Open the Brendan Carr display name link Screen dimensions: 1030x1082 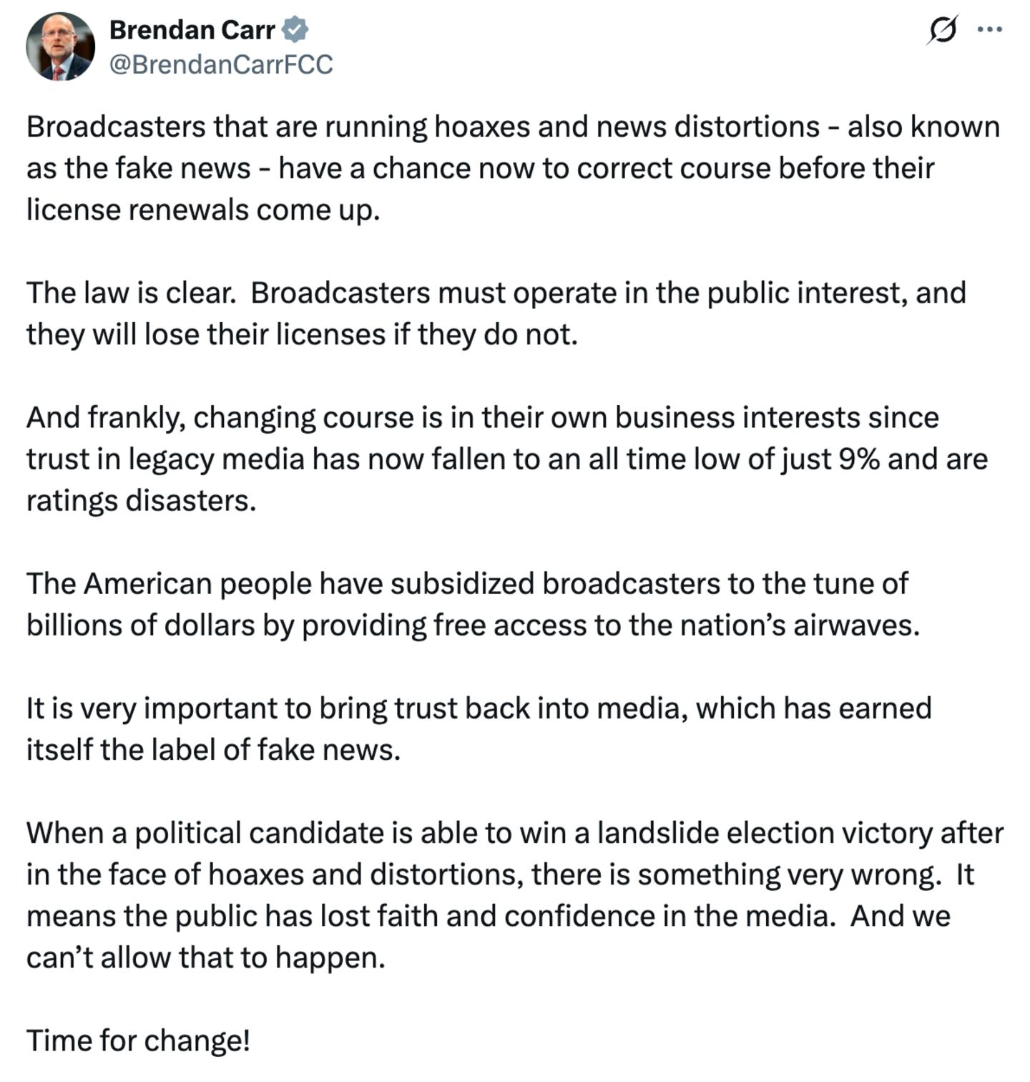click(x=192, y=29)
